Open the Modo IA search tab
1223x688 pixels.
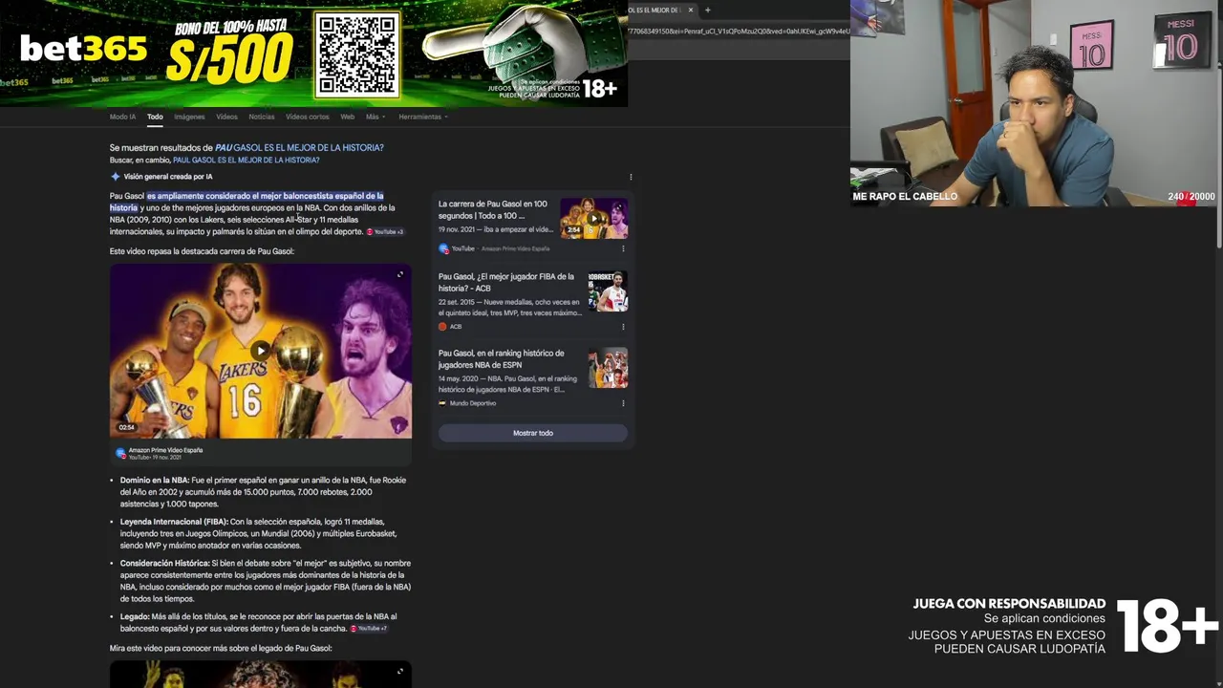click(x=122, y=117)
